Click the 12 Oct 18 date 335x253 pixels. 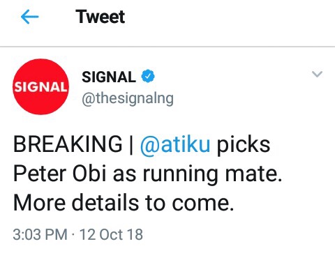[111, 234]
